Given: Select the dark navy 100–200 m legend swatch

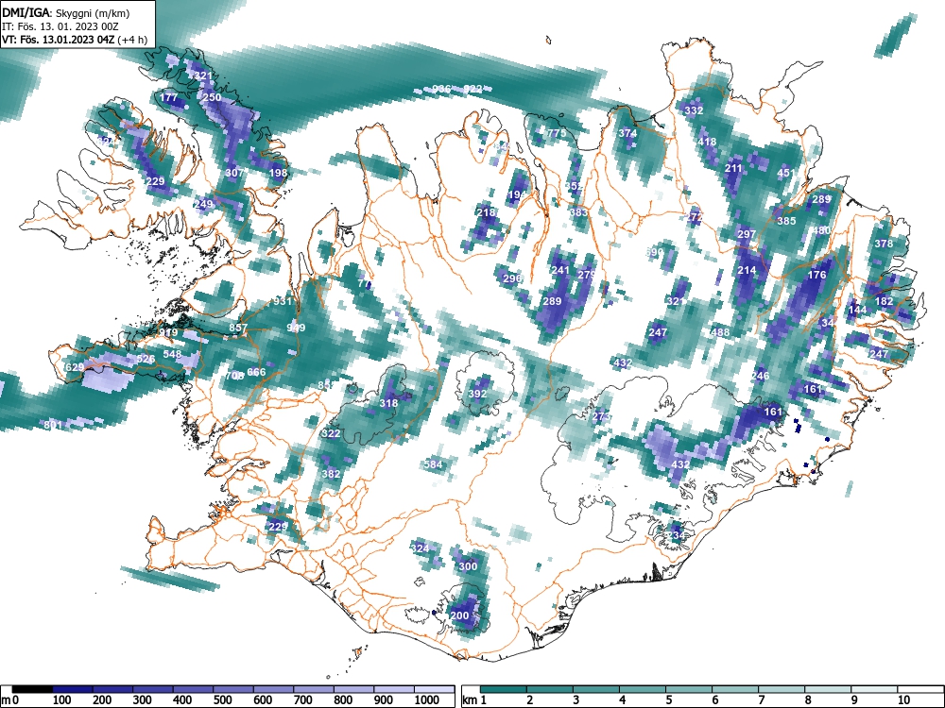Looking at the screenshot, I should coord(73,689).
